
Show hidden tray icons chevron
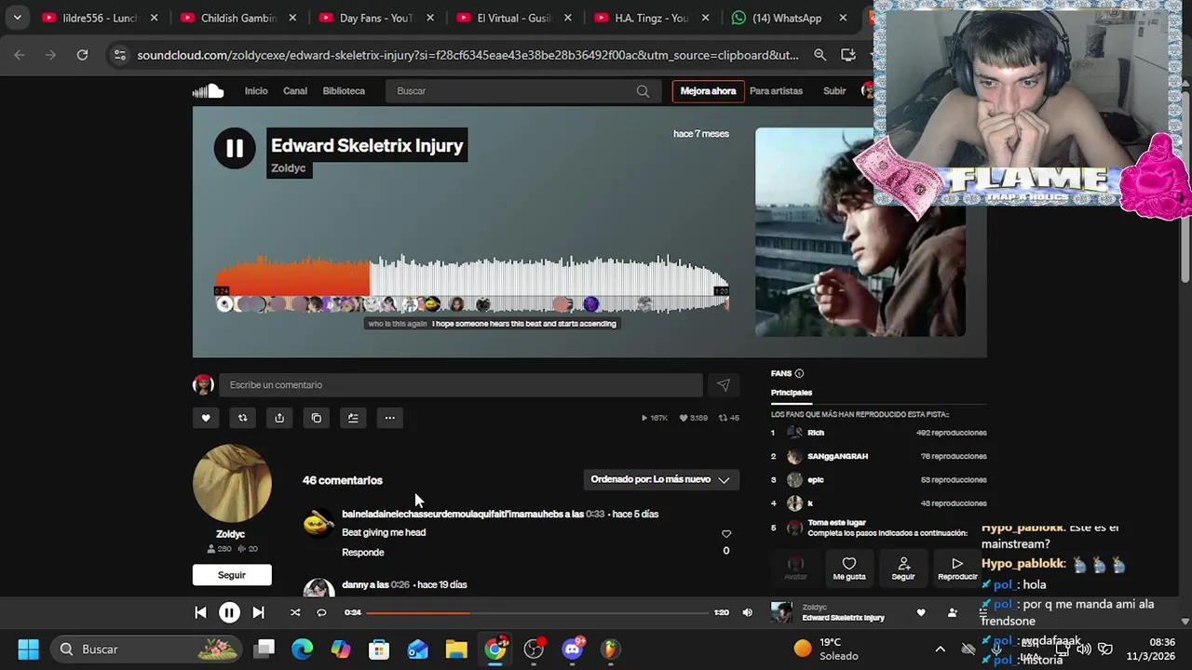940,649
